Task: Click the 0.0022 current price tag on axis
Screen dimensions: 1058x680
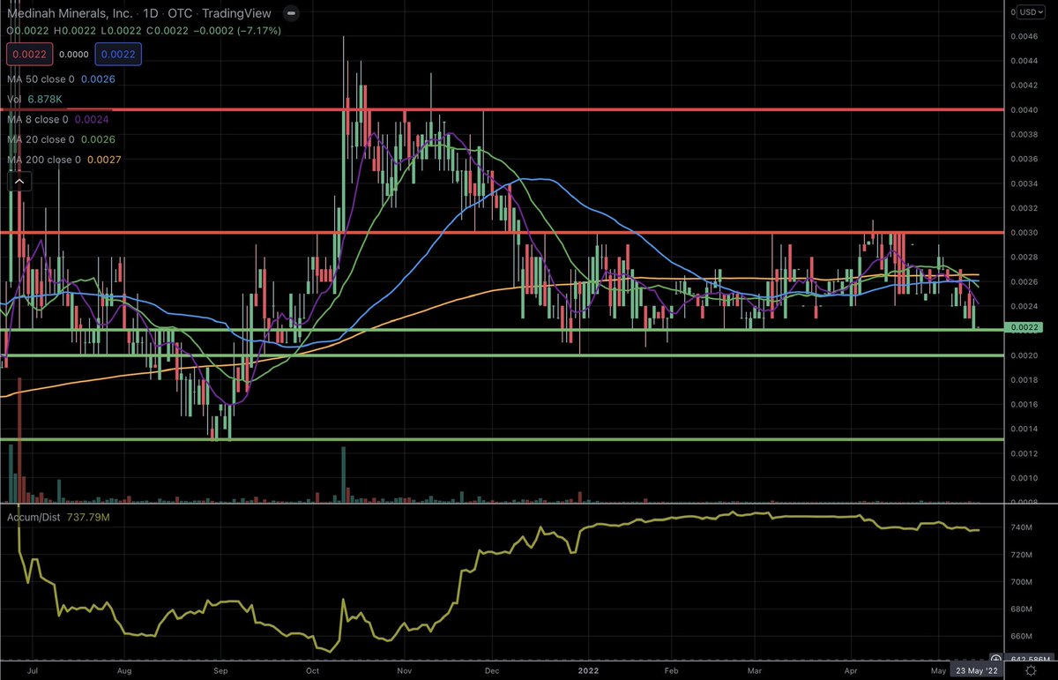Action: tap(1025, 328)
